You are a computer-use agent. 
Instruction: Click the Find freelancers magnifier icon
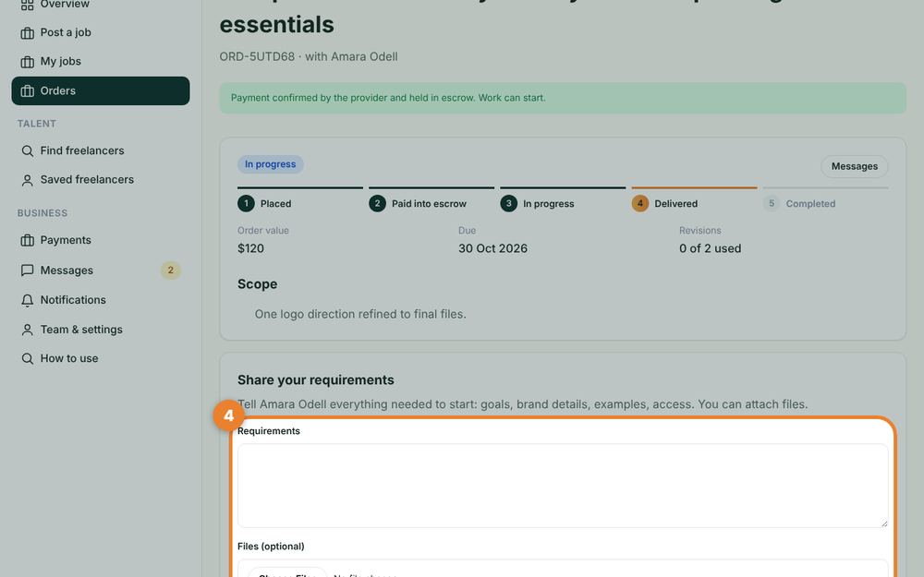pyautogui.click(x=27, y=151)
